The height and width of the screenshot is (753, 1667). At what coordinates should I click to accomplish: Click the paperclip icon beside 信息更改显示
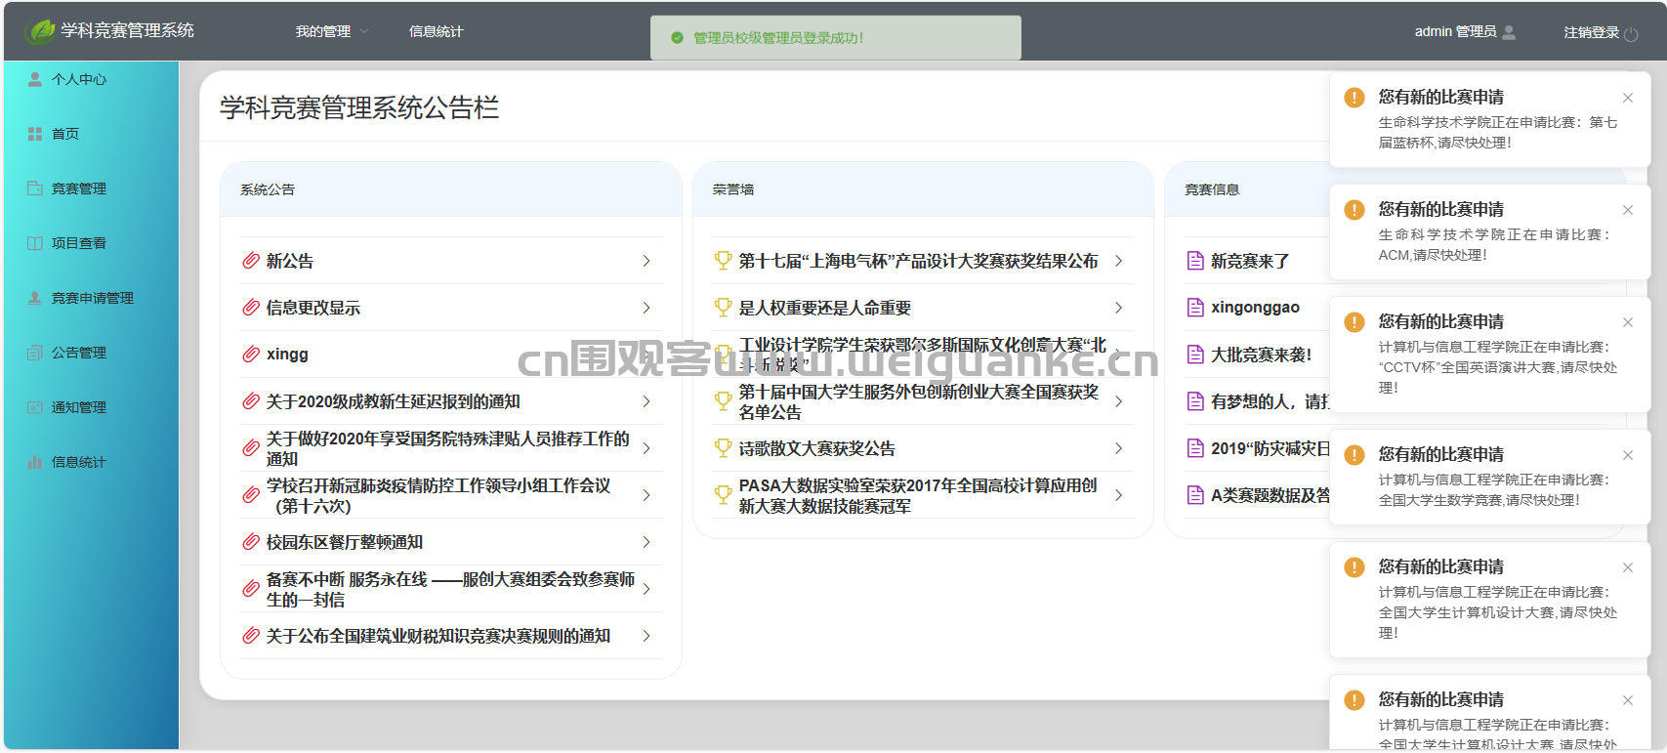click(251, 308)
